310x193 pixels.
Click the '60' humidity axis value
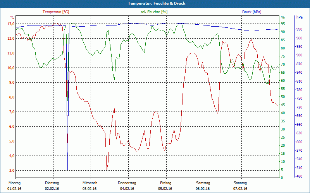pos(283,81)
